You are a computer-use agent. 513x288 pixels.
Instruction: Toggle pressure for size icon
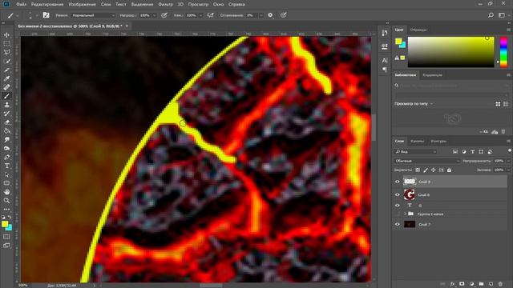(283, 15)
